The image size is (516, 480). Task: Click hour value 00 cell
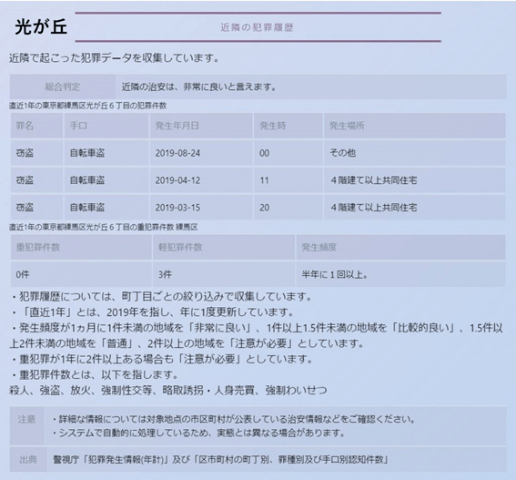pos(288,153)
